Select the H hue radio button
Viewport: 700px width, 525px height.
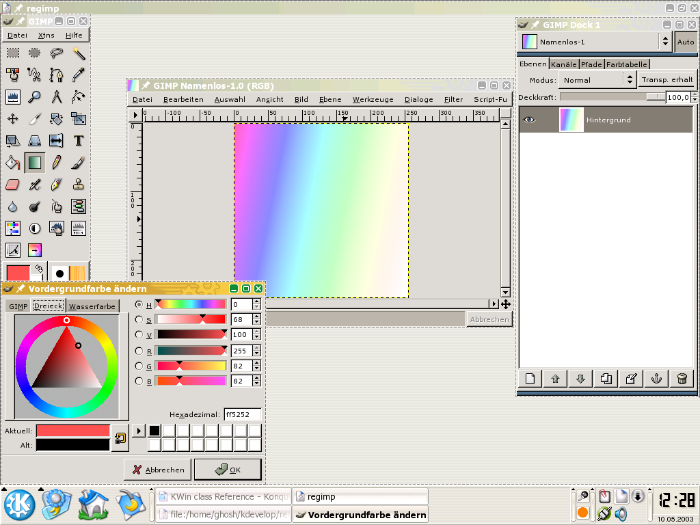[139, 304]
